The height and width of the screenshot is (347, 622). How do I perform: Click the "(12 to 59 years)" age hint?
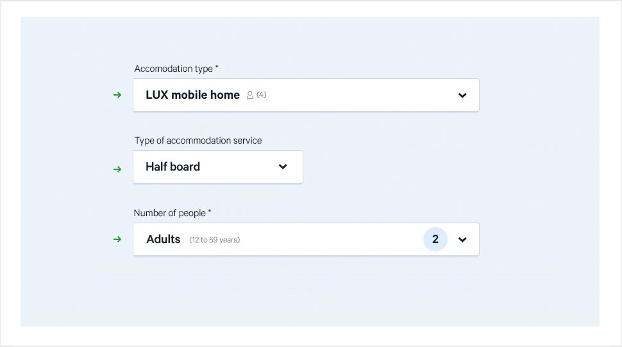pos(214,240)
